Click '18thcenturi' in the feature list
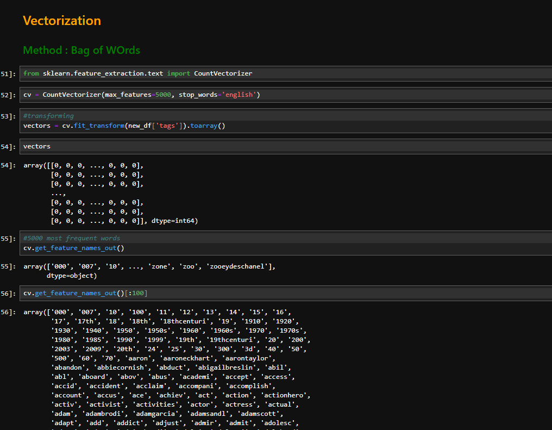The height and width of the screenshot is (430, 552). (185, 321)
